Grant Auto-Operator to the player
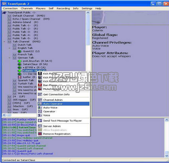Image resolution: width=169 pixels, height=163 pixels. pyautogui.click(x=63, y=104)
